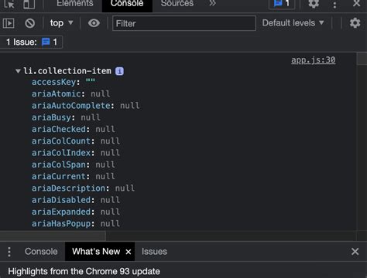The height and width of the screenshot is (278, 367).
Task: Select the ariaBusy property
Action: coord(51,117)
